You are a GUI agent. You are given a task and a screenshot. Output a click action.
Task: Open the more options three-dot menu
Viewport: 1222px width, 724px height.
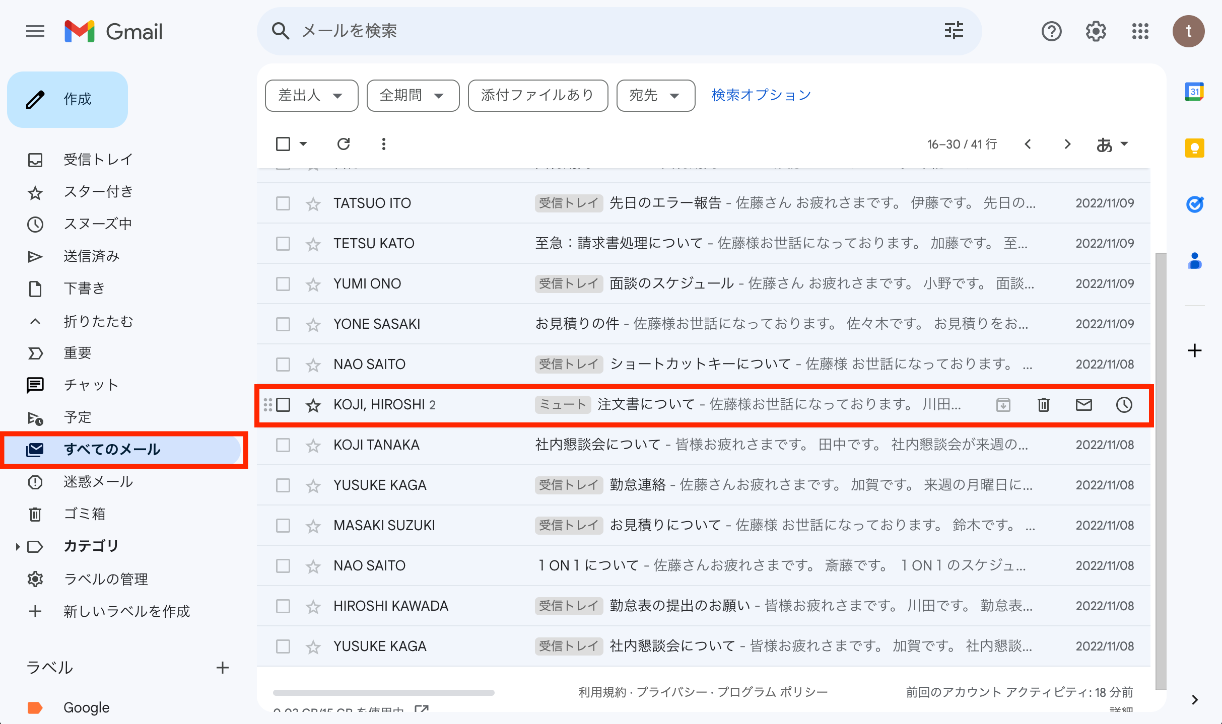tap(384, 144)
